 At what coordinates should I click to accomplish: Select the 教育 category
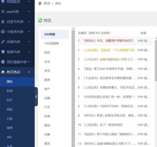[47, 80]
